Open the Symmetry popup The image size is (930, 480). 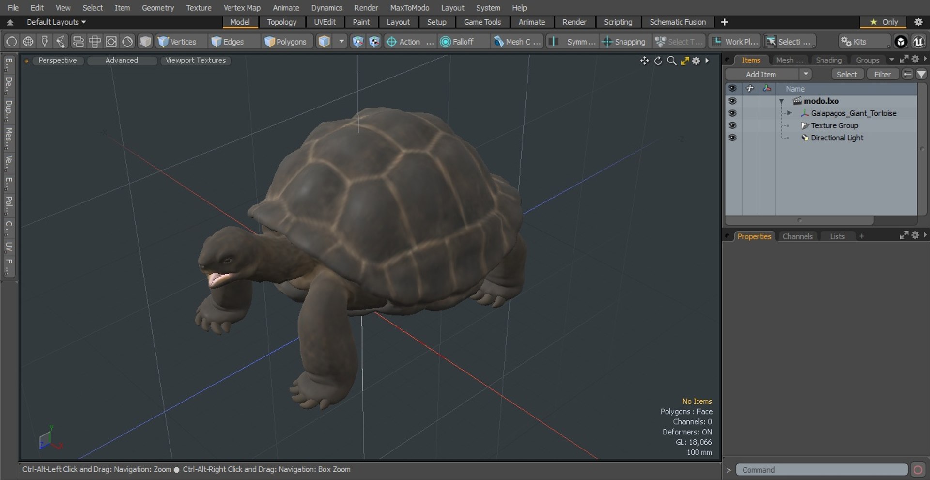click(573, 42)
